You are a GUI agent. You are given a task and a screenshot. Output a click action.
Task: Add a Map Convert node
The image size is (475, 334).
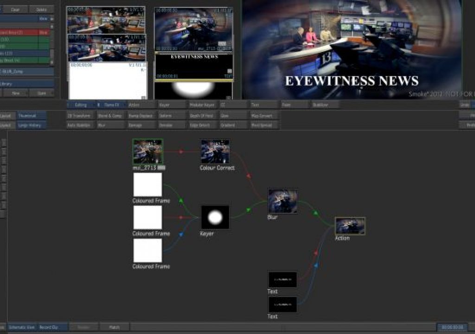264,116
